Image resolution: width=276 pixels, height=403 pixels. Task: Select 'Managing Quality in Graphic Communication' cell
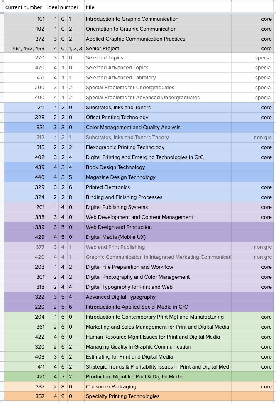click(x=158, y=347)
